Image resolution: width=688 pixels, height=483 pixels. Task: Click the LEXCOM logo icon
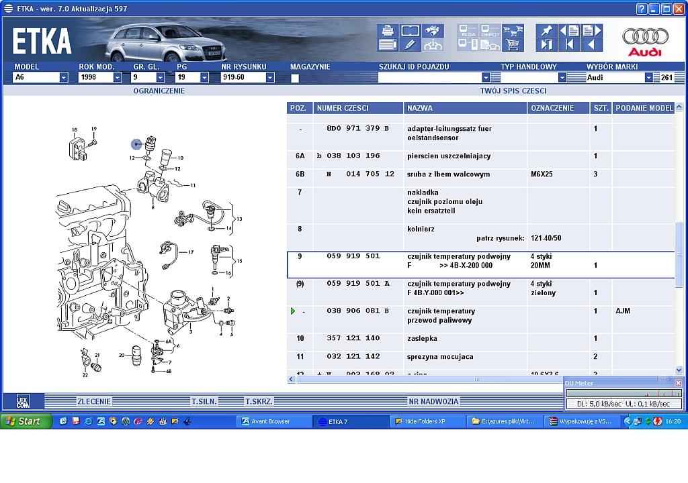click(x=23, y=401)
